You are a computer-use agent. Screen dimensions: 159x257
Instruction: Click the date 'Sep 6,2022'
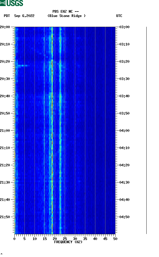24,16
